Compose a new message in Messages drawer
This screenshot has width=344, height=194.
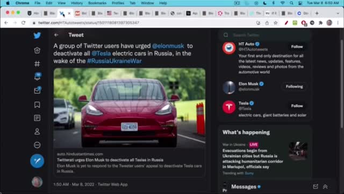[316, 187]
